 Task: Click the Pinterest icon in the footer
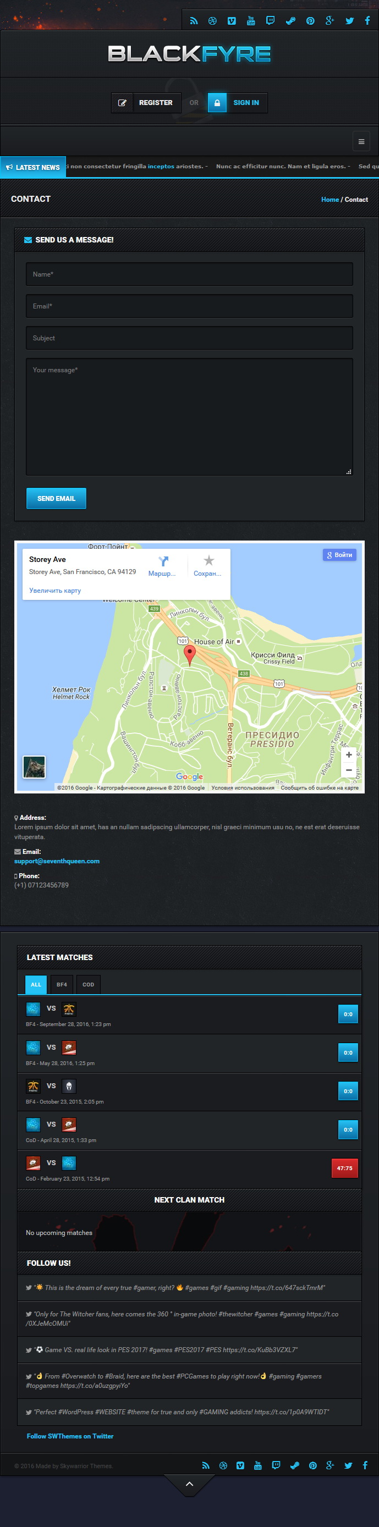click(312, 1465)
